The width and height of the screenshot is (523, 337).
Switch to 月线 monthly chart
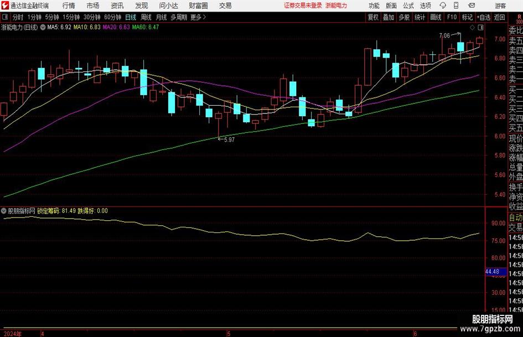(x=162, y=17)
